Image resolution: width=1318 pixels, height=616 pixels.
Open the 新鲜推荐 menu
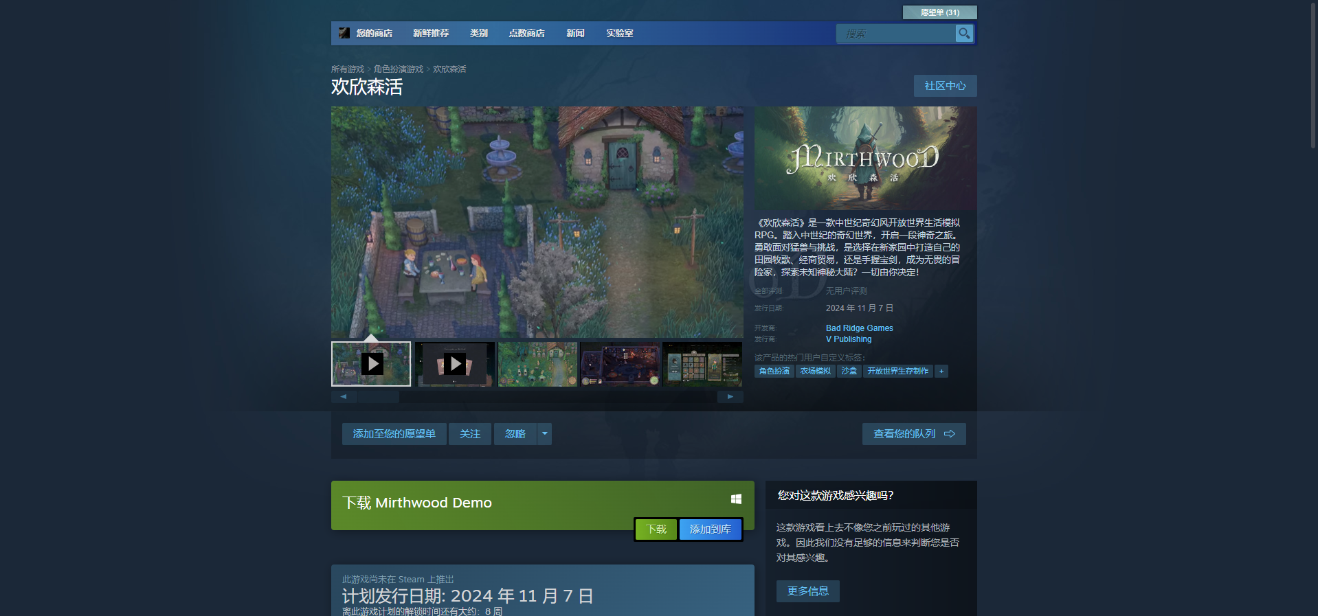point(431,33)
